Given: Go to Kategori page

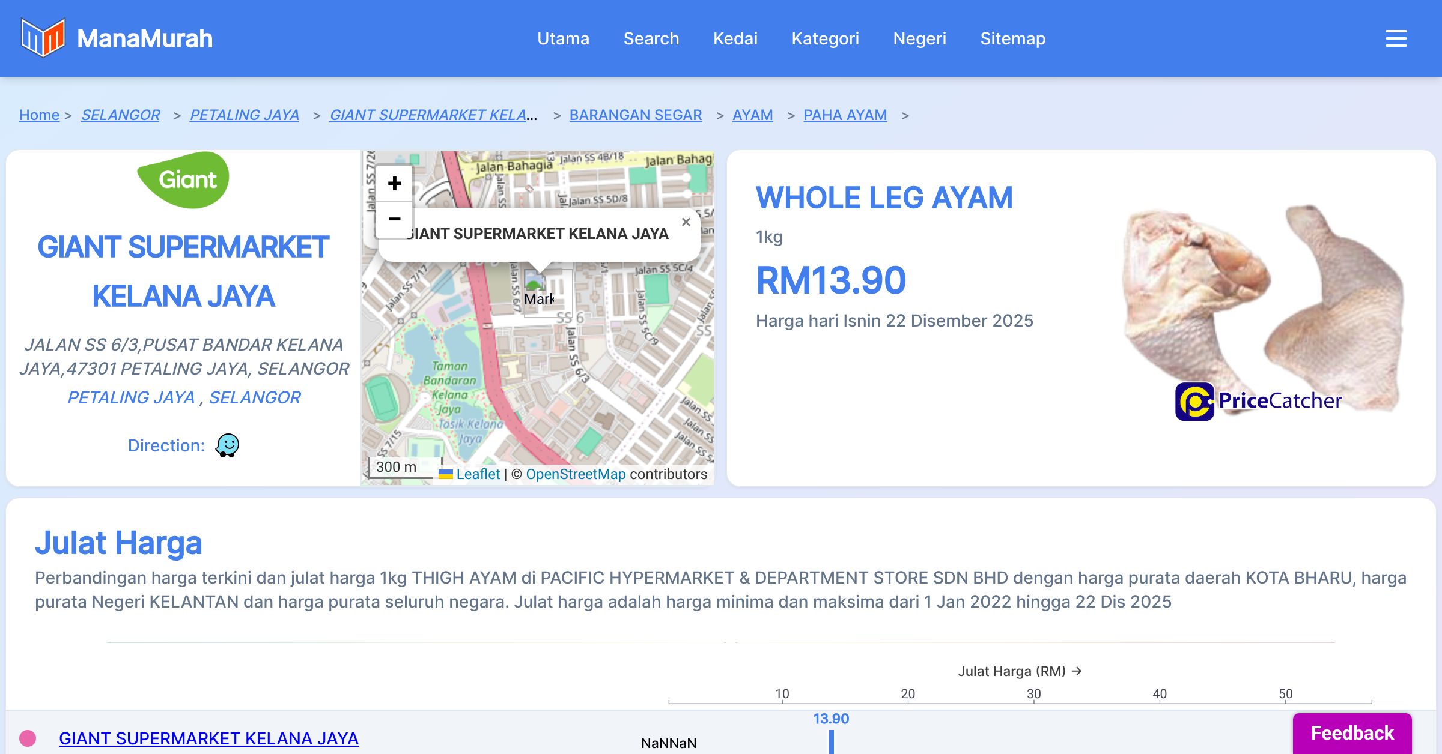Looking at the screenshot, I should point(825,38).
